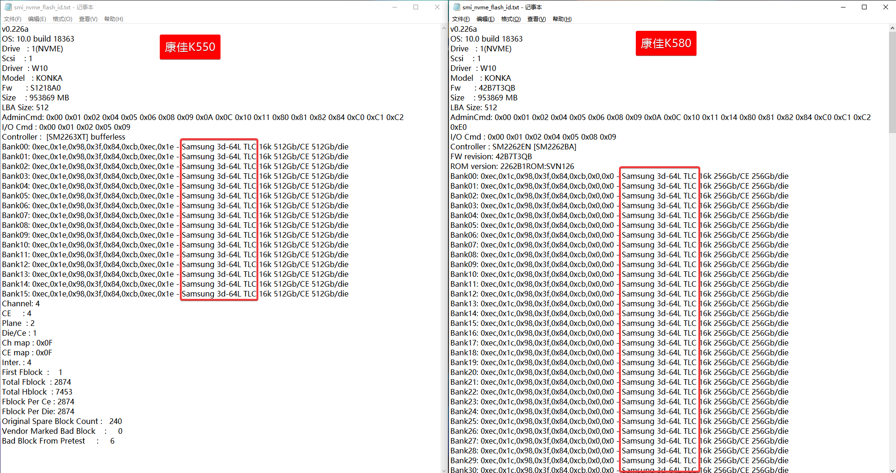This screenshot has height=473, width=896.
Task: Open 查看(V) menu in left Notepad window
Action: 88,19
